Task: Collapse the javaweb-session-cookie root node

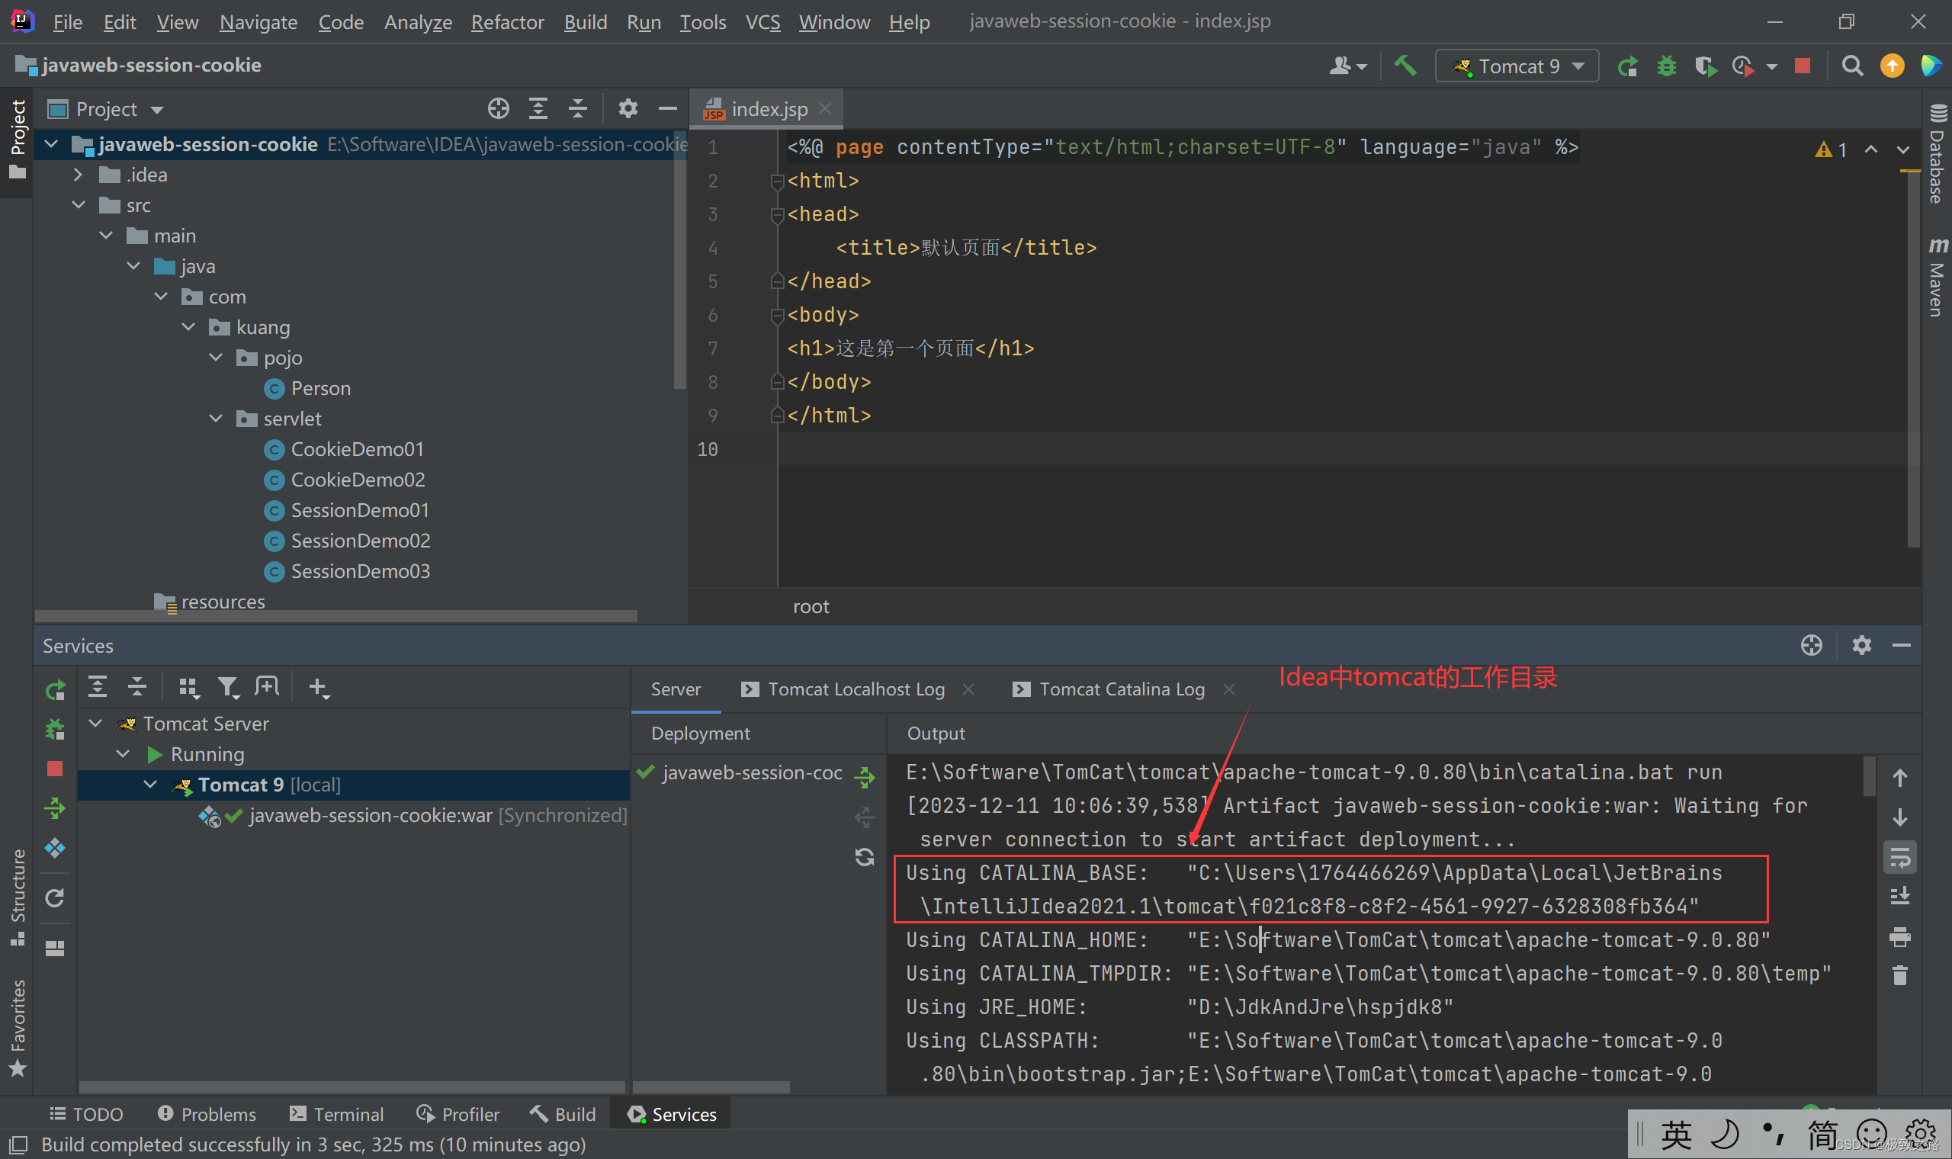Action: pyautogui.click(x=52, y=144)
